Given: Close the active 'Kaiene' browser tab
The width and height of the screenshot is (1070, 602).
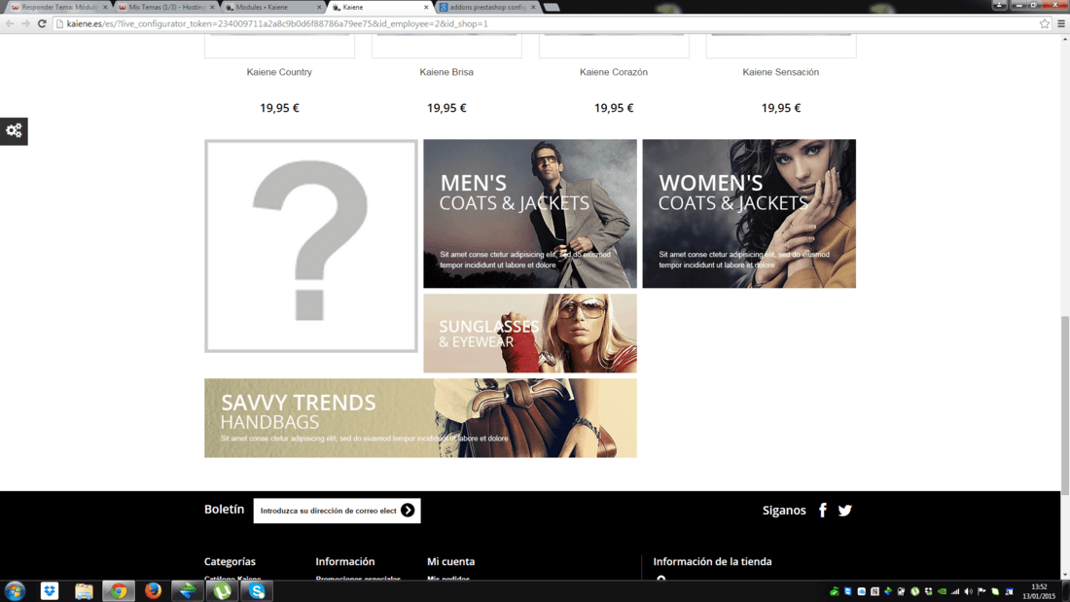Looking at the screenshot, I should point(426,7).
